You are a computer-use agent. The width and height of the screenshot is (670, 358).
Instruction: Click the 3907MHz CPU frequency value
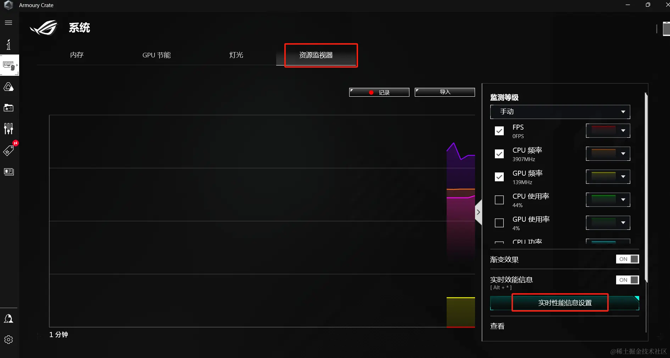click(x=524, y=159)
